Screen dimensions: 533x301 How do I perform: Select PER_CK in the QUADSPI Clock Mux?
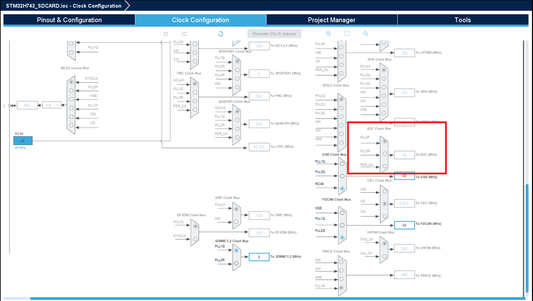coord(237,137)
